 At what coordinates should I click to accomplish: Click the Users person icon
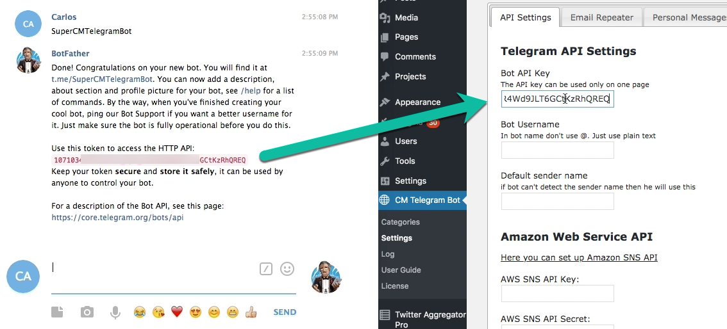coord(385,141)
